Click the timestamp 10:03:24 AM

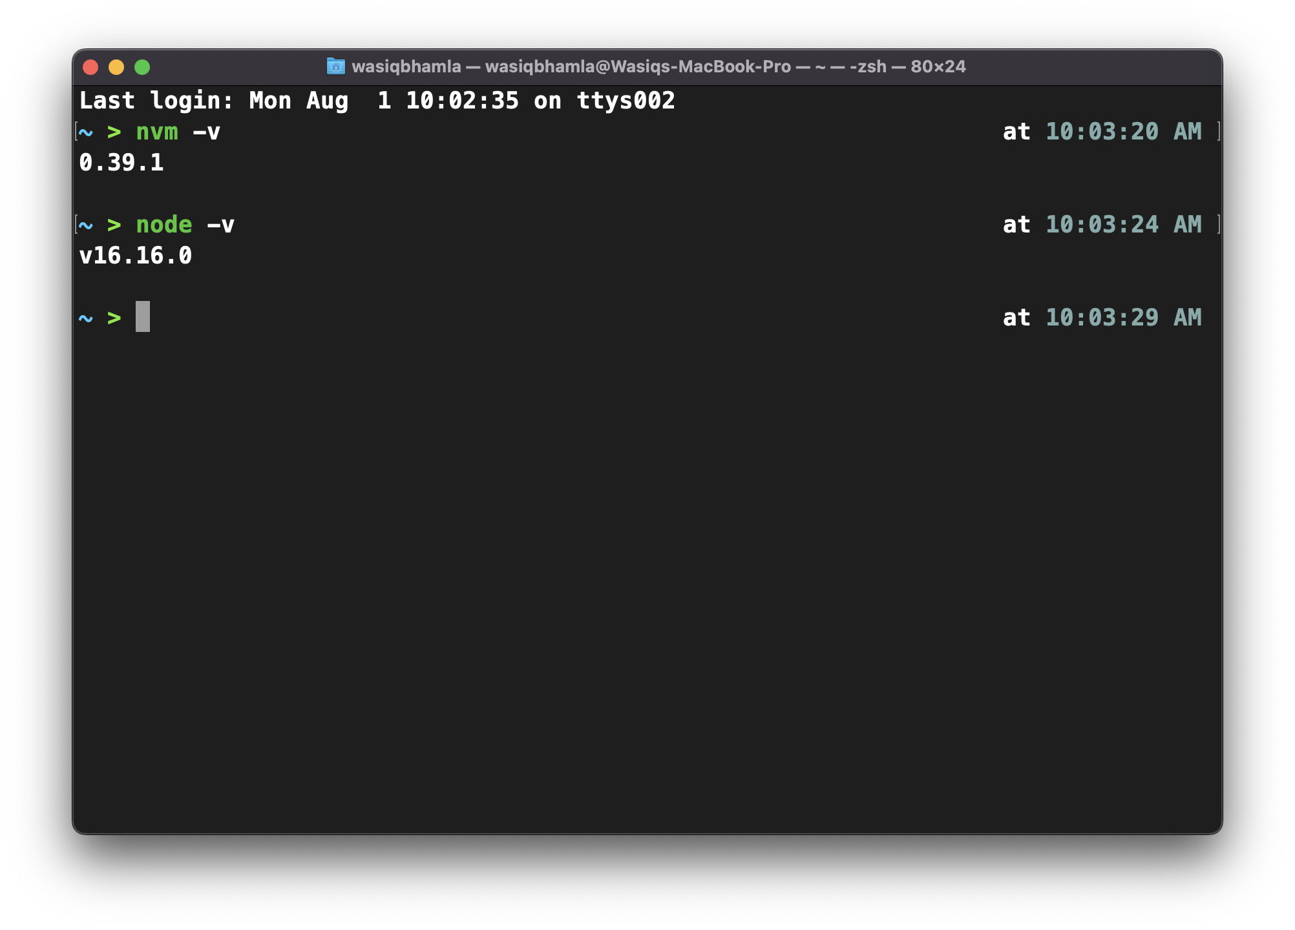1124,224
